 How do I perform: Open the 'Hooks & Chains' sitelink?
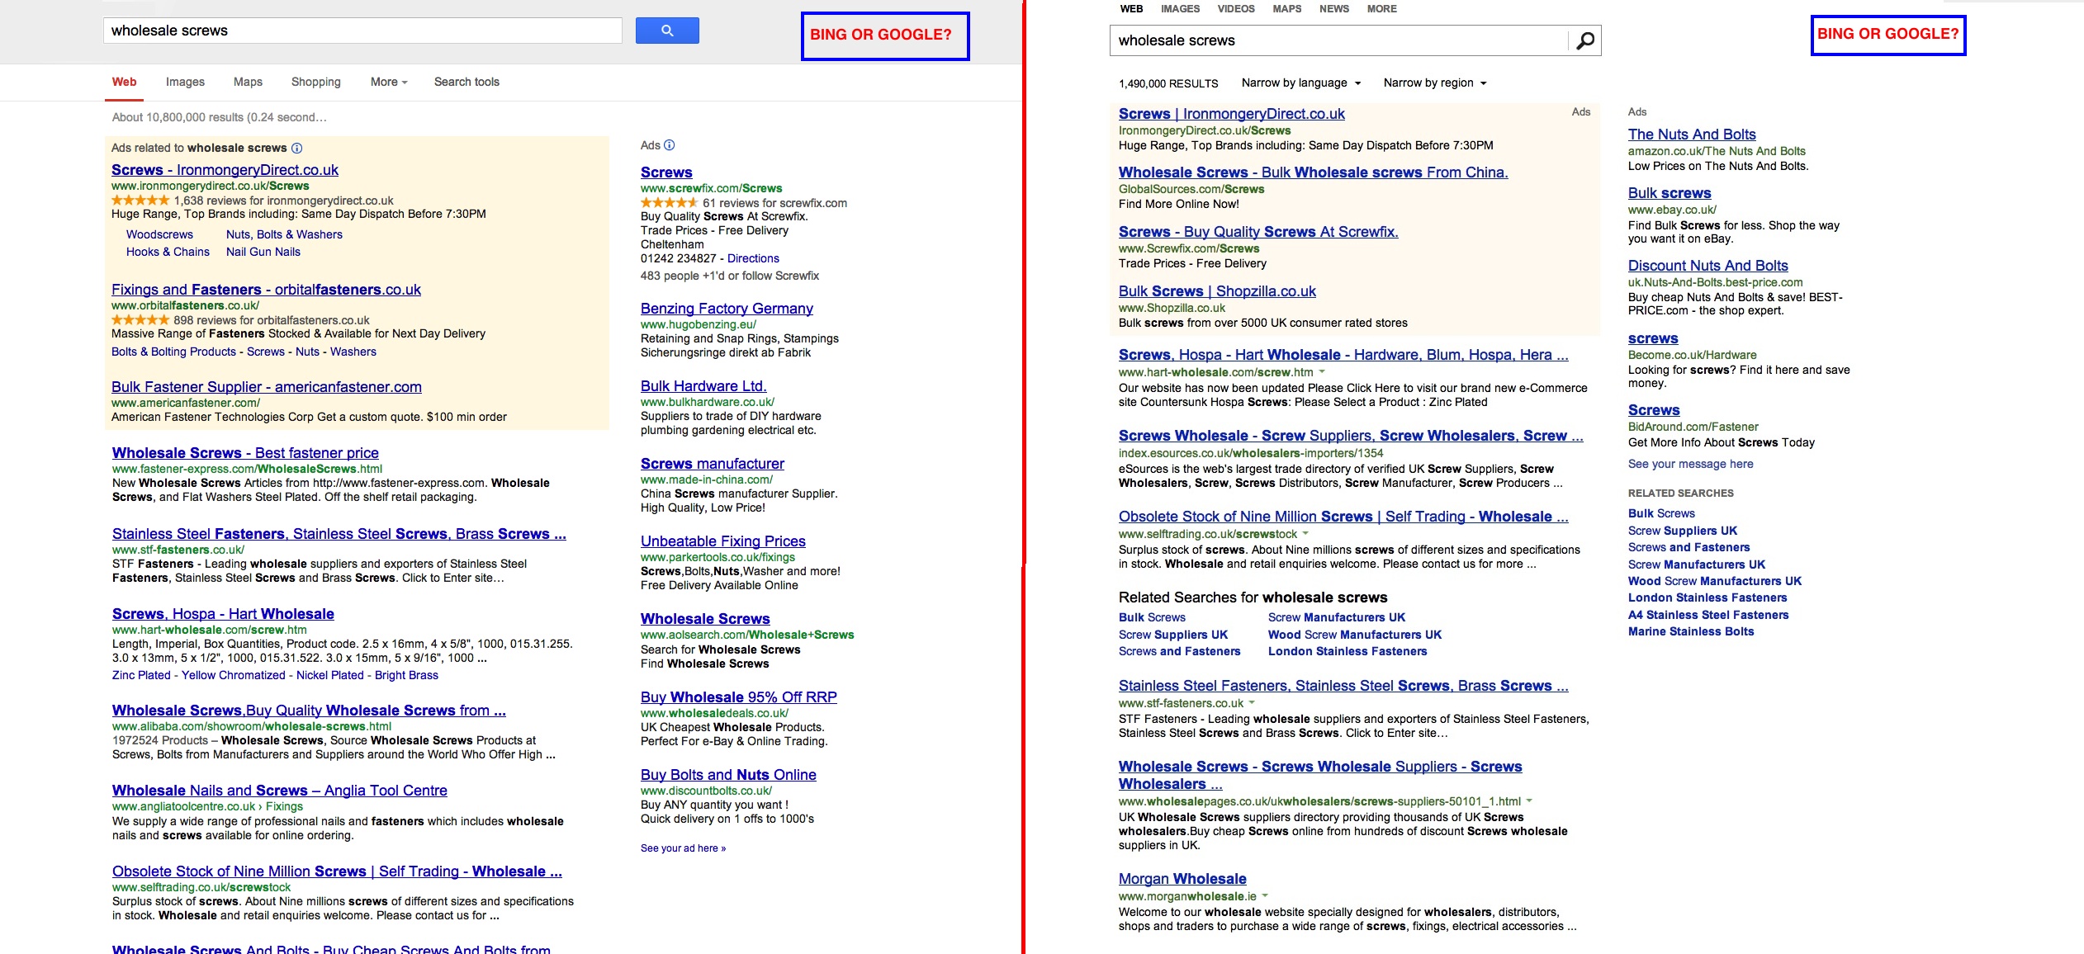click(x=168, y=252)
